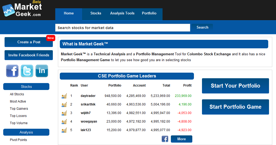Click Start Your Portfolio button
Screen dimensions: 276x145
tap(235, 86)
